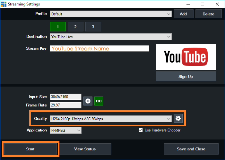This screenshot has width=225, height=160.
Task: Click the Input Size field
Action: point(66,97)
